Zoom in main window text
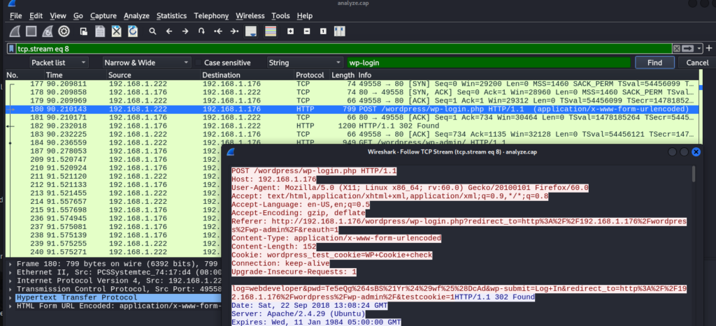The height and width of the screenshot is (326, 716). pyautogui.click(x=290, y=31)
